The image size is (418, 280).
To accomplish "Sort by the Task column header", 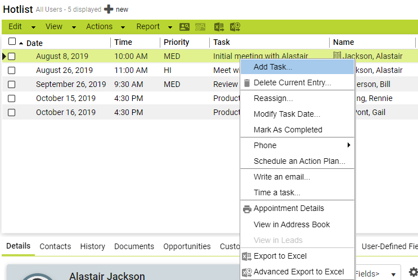I will [x=221, y=42].
